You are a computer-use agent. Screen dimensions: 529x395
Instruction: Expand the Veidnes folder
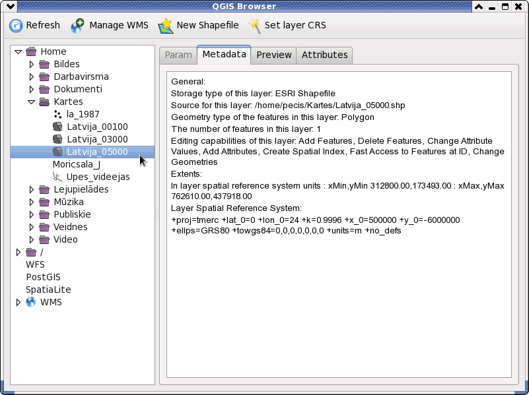32,227
